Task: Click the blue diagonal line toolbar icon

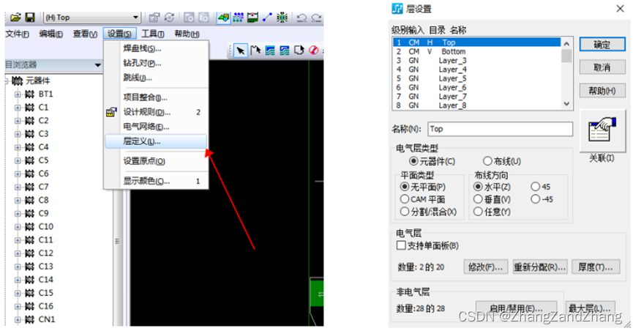Action: 267,18
